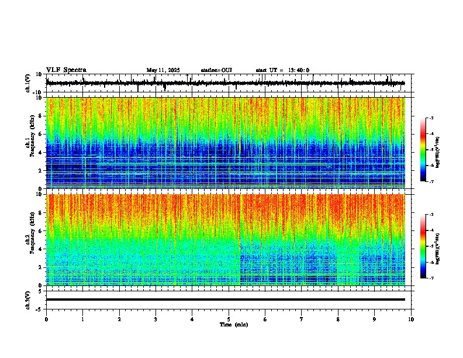Click the ch.1 spectrogram color scale bar
The height and width of the screenshot is (358, 463).
pyautogui.click(x=423, y=150)
